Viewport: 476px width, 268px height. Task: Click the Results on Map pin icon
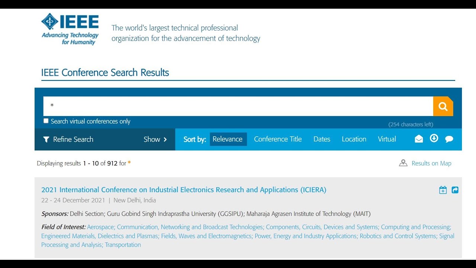pos(403,163)
